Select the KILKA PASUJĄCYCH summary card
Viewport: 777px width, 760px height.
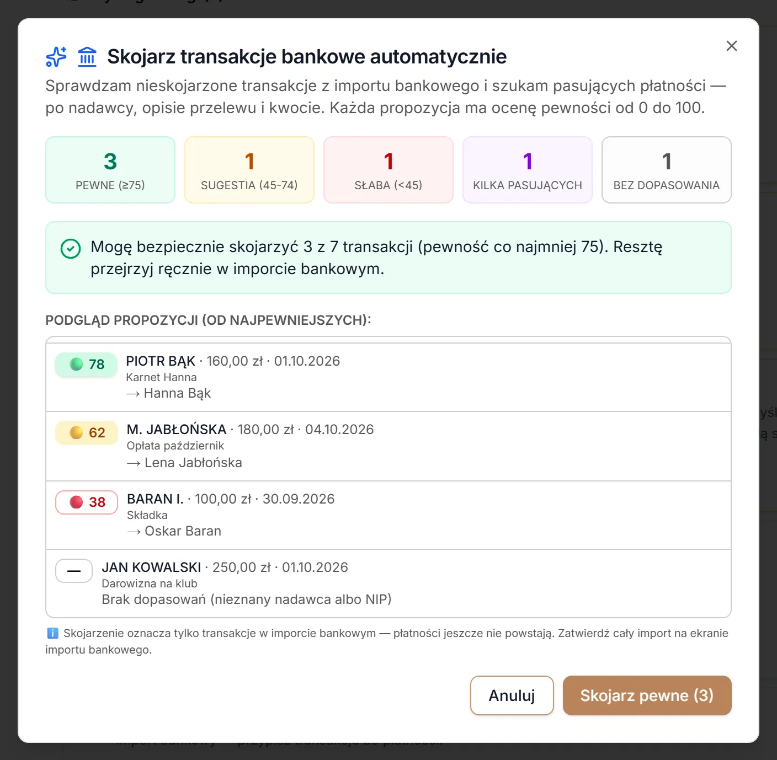[528, 170]
